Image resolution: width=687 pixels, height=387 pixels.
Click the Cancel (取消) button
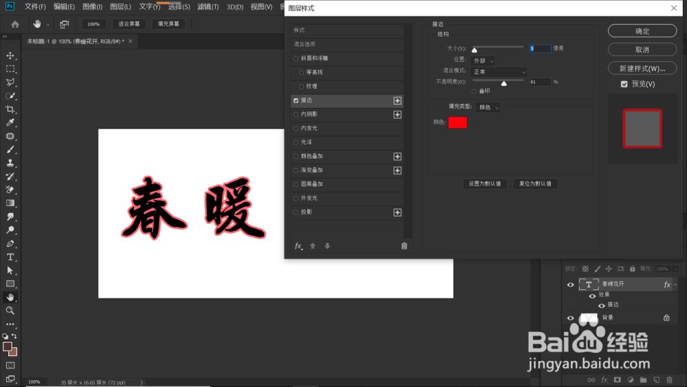pyautogui.click(x=642, y=49)
